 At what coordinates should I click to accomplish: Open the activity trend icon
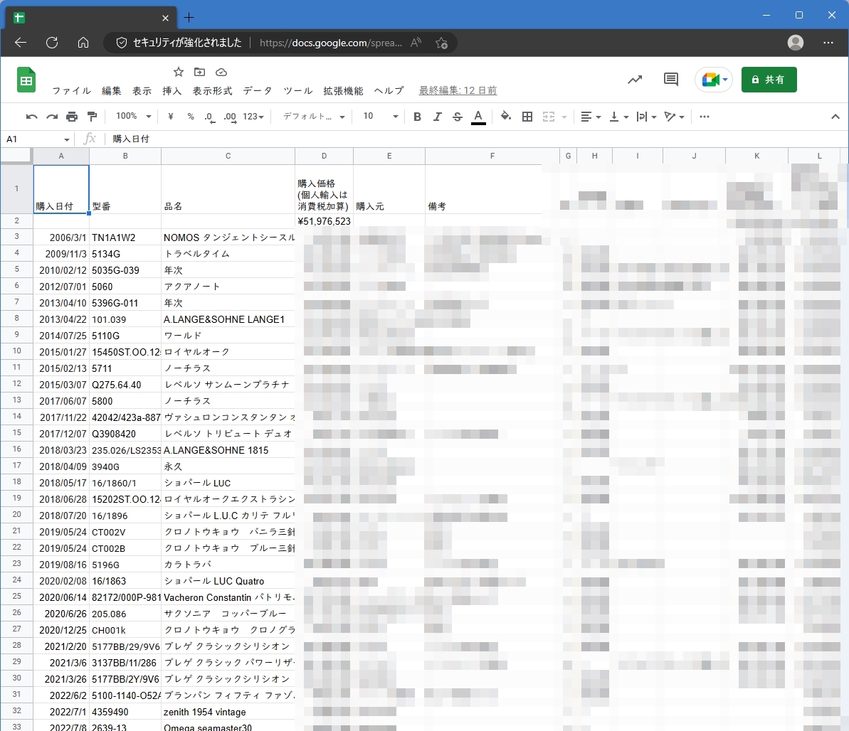(635, 80)
